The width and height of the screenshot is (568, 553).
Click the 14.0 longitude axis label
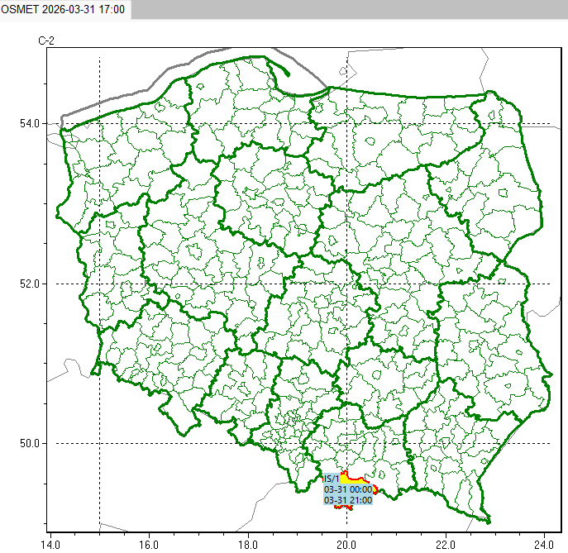tap(50, 544)
